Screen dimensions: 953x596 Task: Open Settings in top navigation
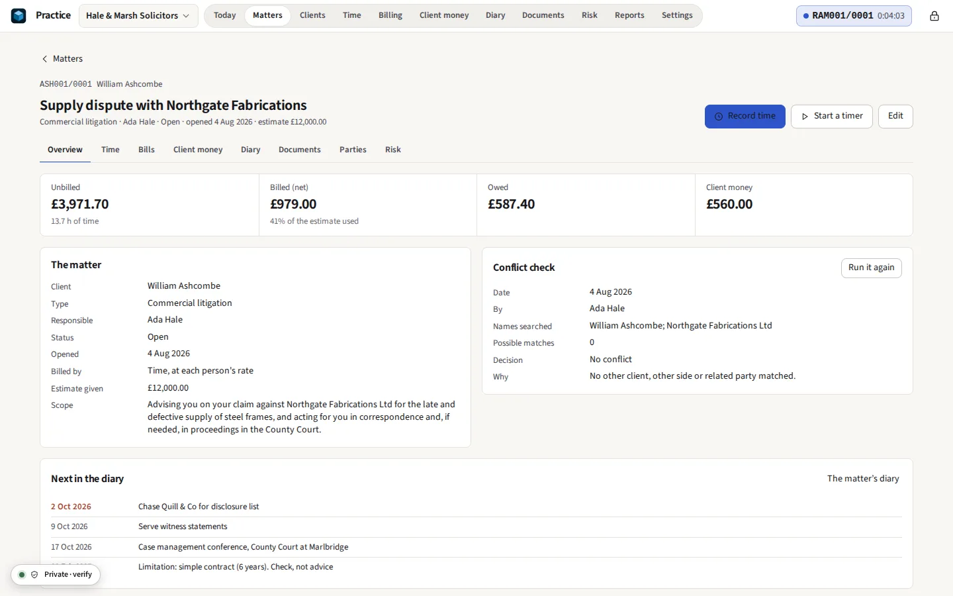(x=677, y=15)
